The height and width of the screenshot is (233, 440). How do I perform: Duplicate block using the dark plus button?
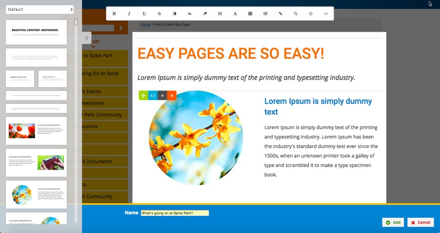tap(162, 95)
